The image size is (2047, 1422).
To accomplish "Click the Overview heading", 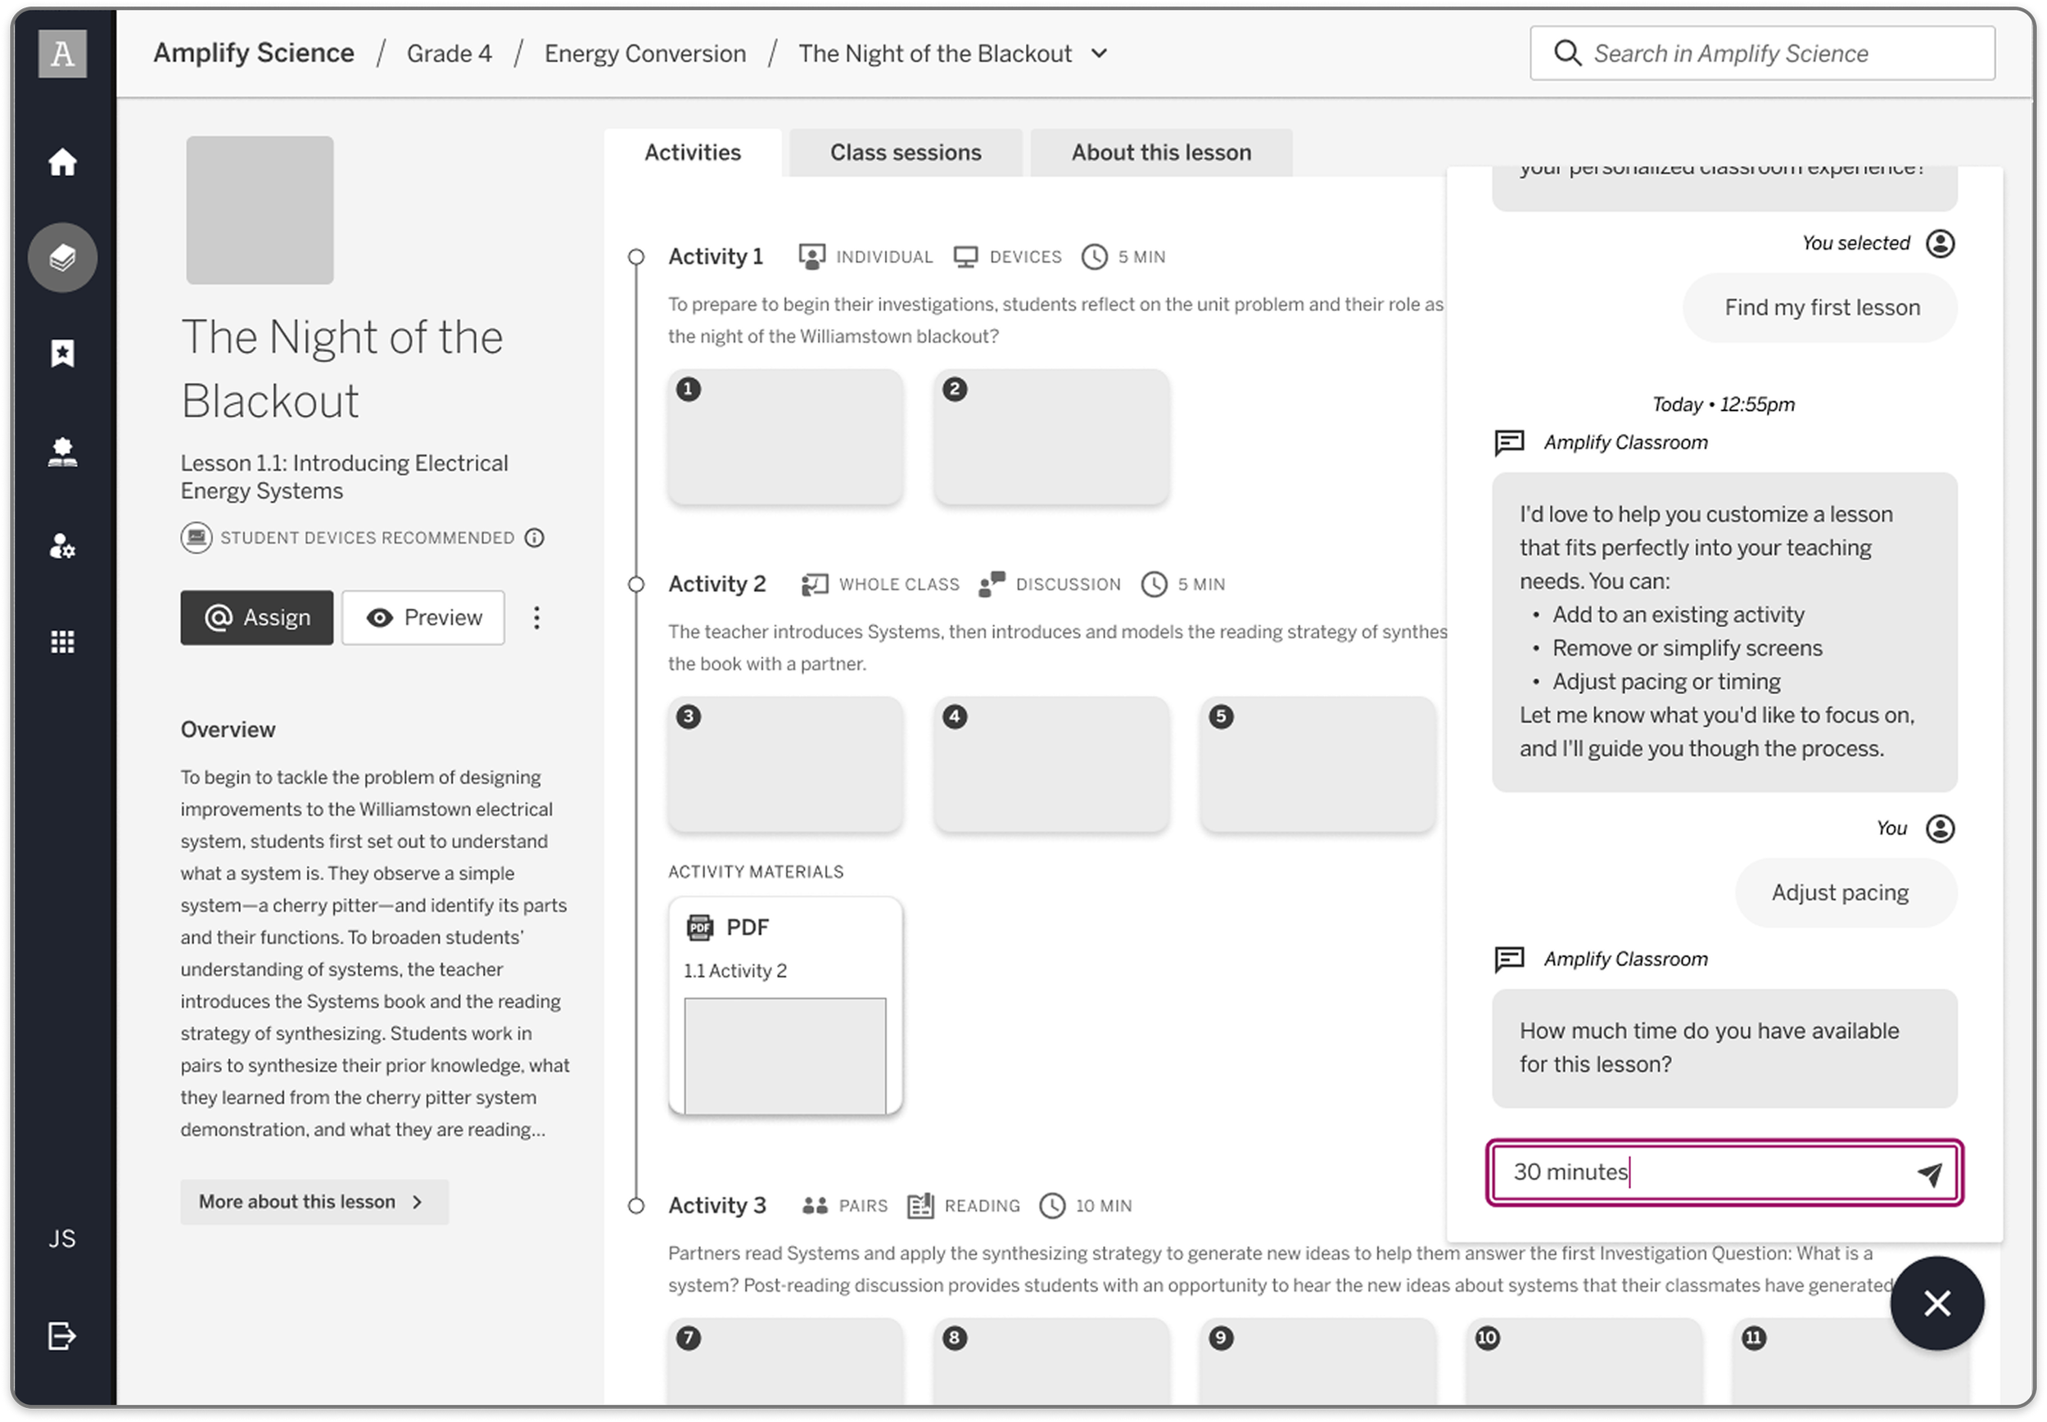I will 228,729.
